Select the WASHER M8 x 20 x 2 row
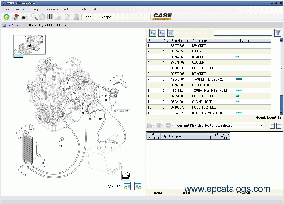Image resolution: width=284 pixels, height=204 pixels. pos(209,79)
